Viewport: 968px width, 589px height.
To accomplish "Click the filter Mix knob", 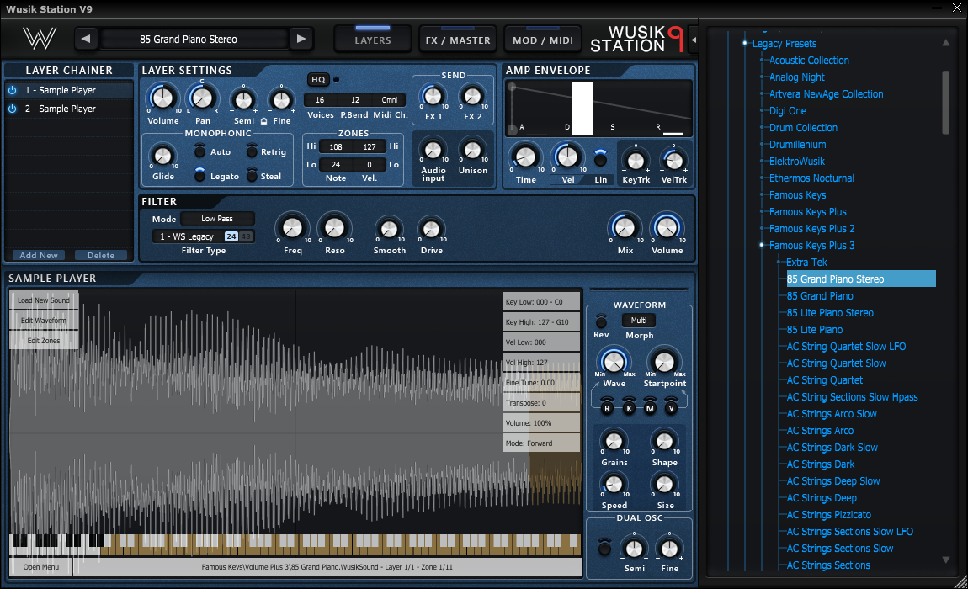I will 624,228.
